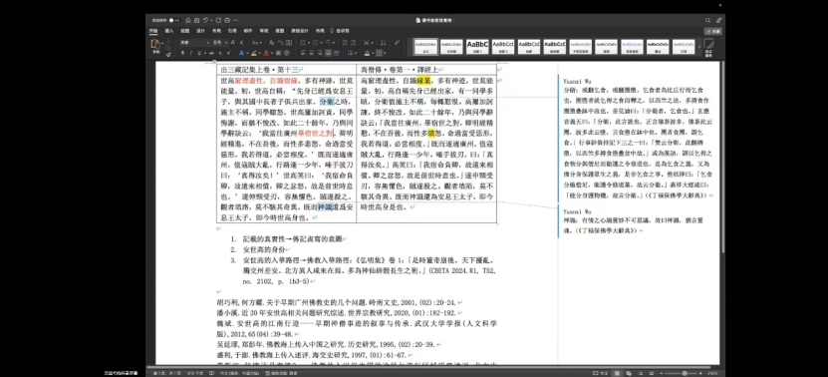Image resolution: width=828 pixels, height=377 pixels.
Task: Open the Change Case Aa dropdown
Action: pos(257,42)
